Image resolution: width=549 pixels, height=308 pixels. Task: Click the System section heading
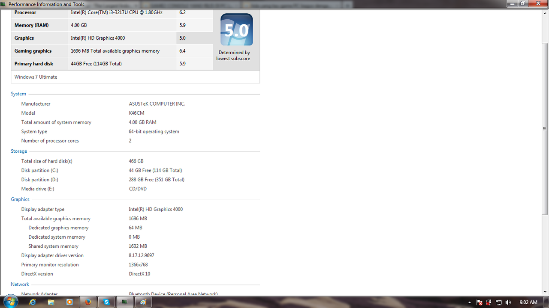(18, 94)
